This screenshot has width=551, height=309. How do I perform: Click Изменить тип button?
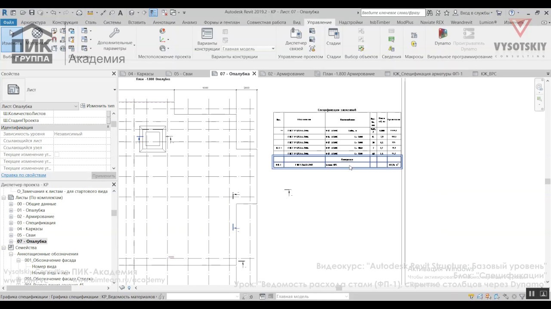(97, 106)
